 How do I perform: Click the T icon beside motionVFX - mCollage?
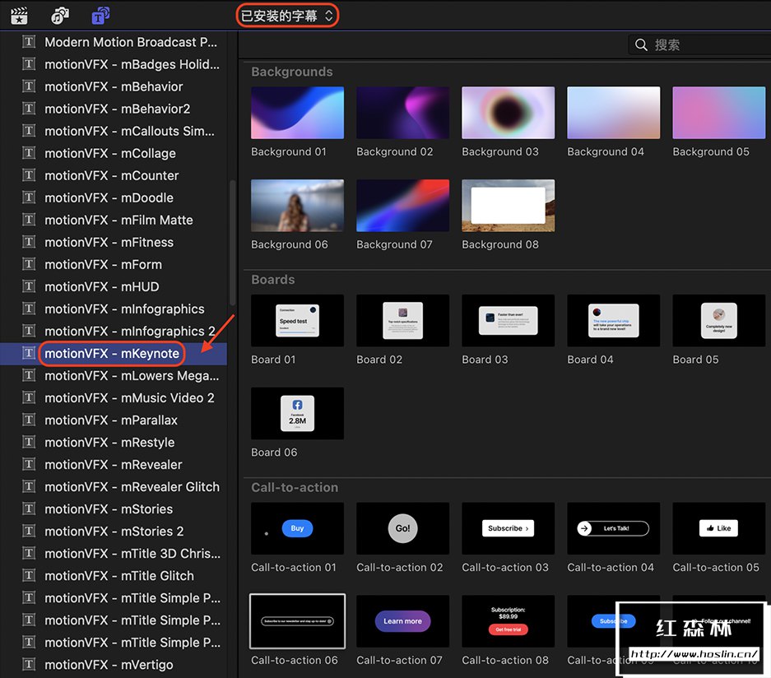pos(29,153)
